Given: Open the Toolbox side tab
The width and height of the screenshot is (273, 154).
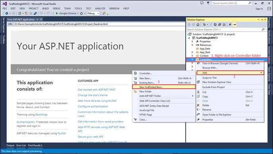Looking at the screenshot, I should 4,39.
